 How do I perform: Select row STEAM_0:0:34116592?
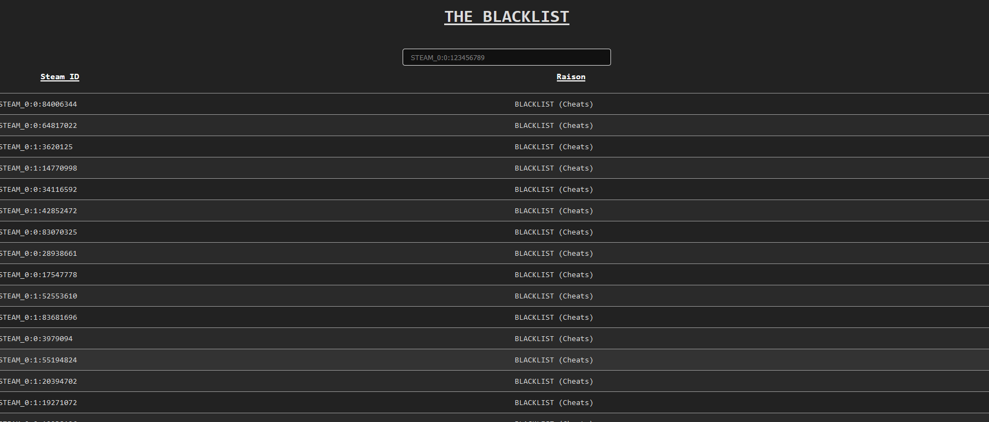coord(494,189)
